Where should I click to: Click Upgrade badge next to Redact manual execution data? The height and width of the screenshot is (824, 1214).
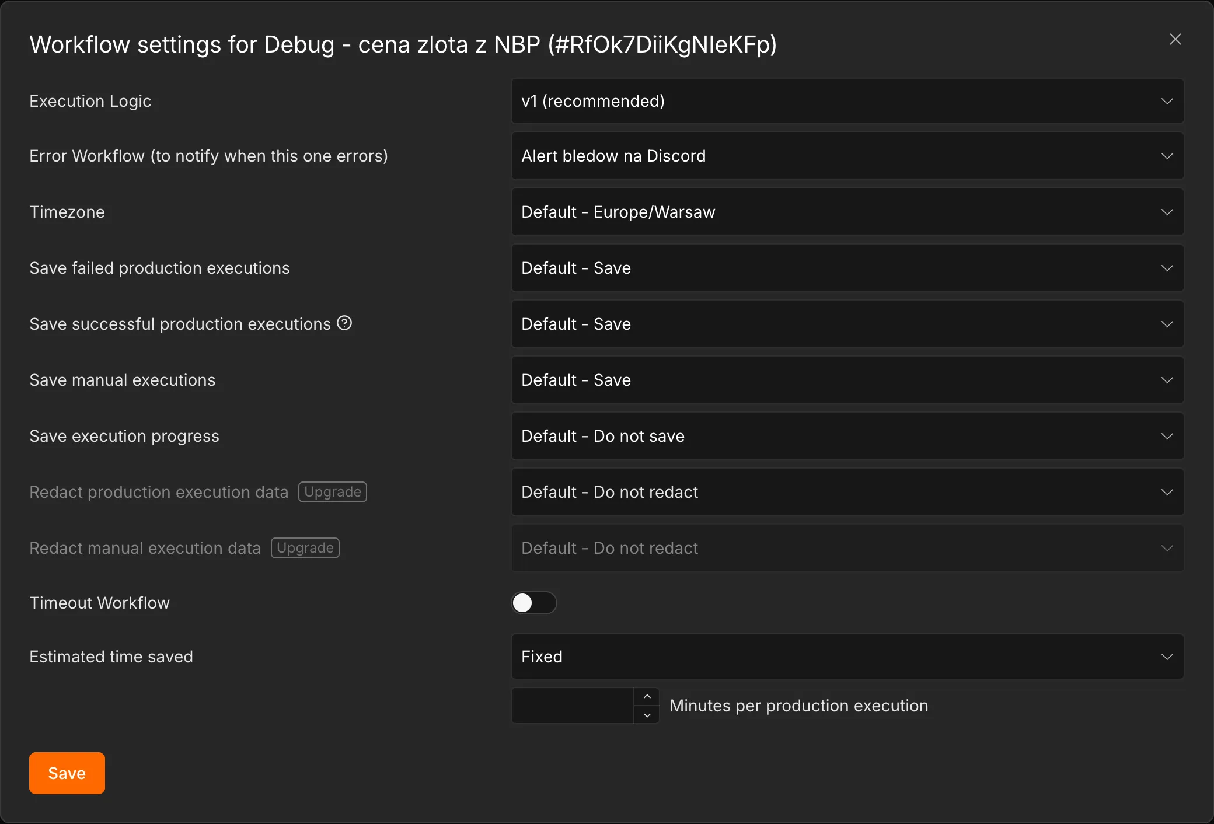pyautogui.click(x=305, y=548)
